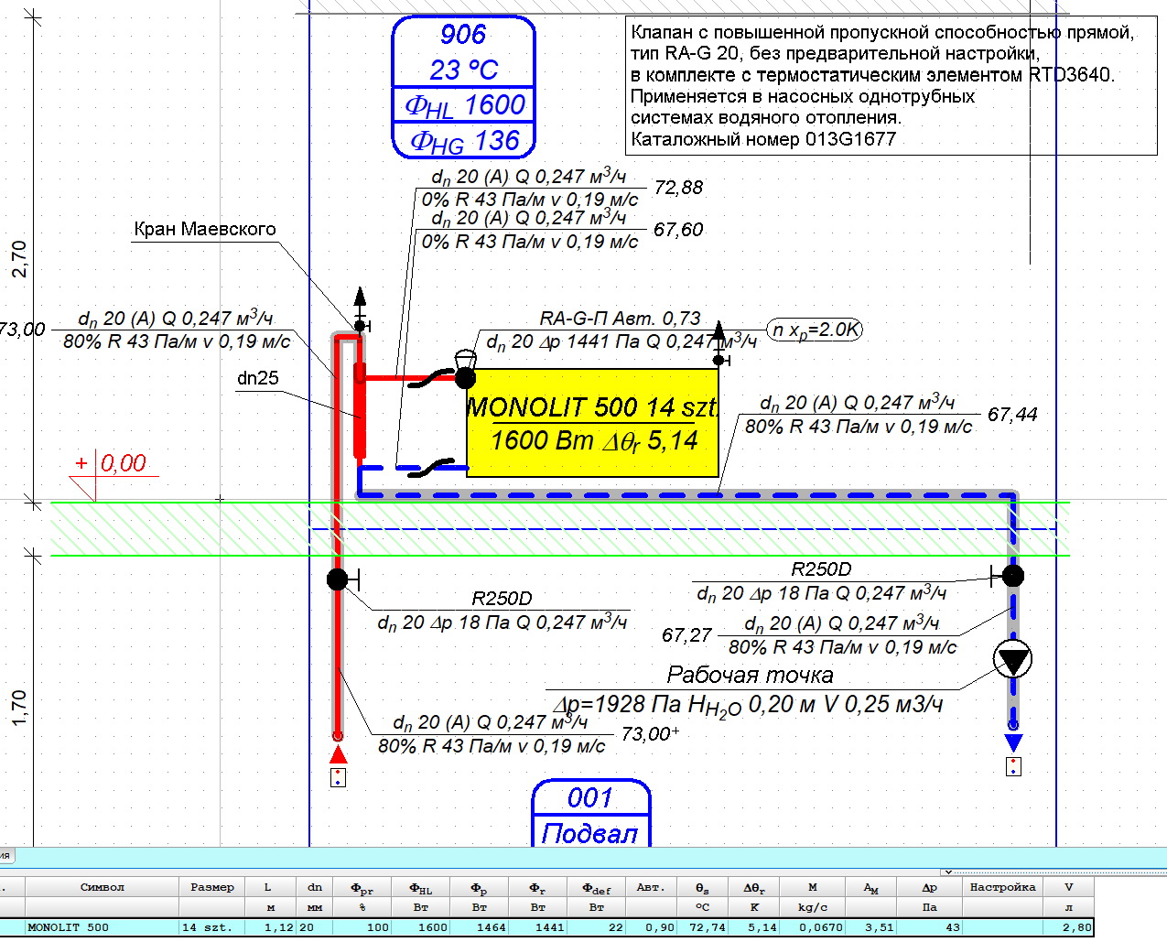This screenshot has height=942, width=1167.
Task: Select the flexible hose on blue return connection
Action: click(x=432, y=467)
